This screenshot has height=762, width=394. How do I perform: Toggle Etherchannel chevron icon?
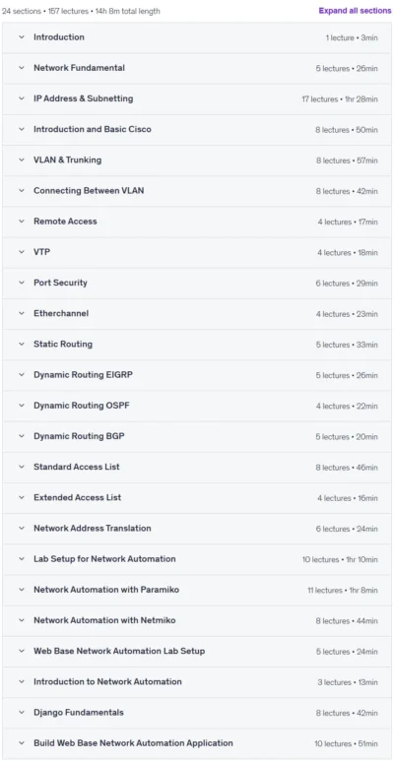22,313
